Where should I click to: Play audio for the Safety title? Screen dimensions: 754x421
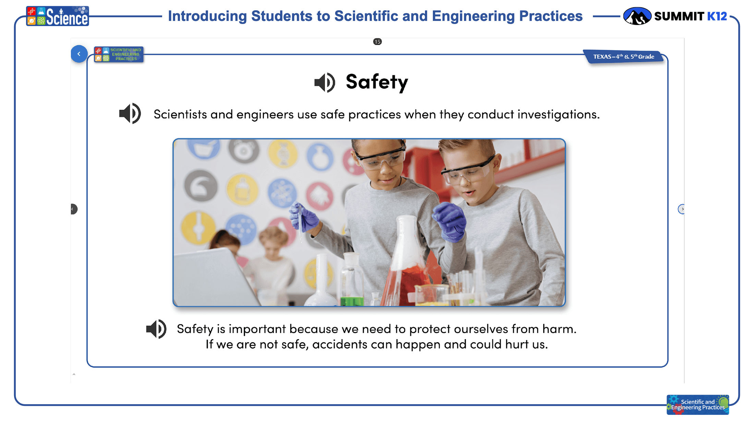[x=325, y=83]
